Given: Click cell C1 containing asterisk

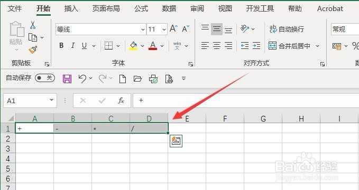Looking at the screenshot, I should (111, 128).
